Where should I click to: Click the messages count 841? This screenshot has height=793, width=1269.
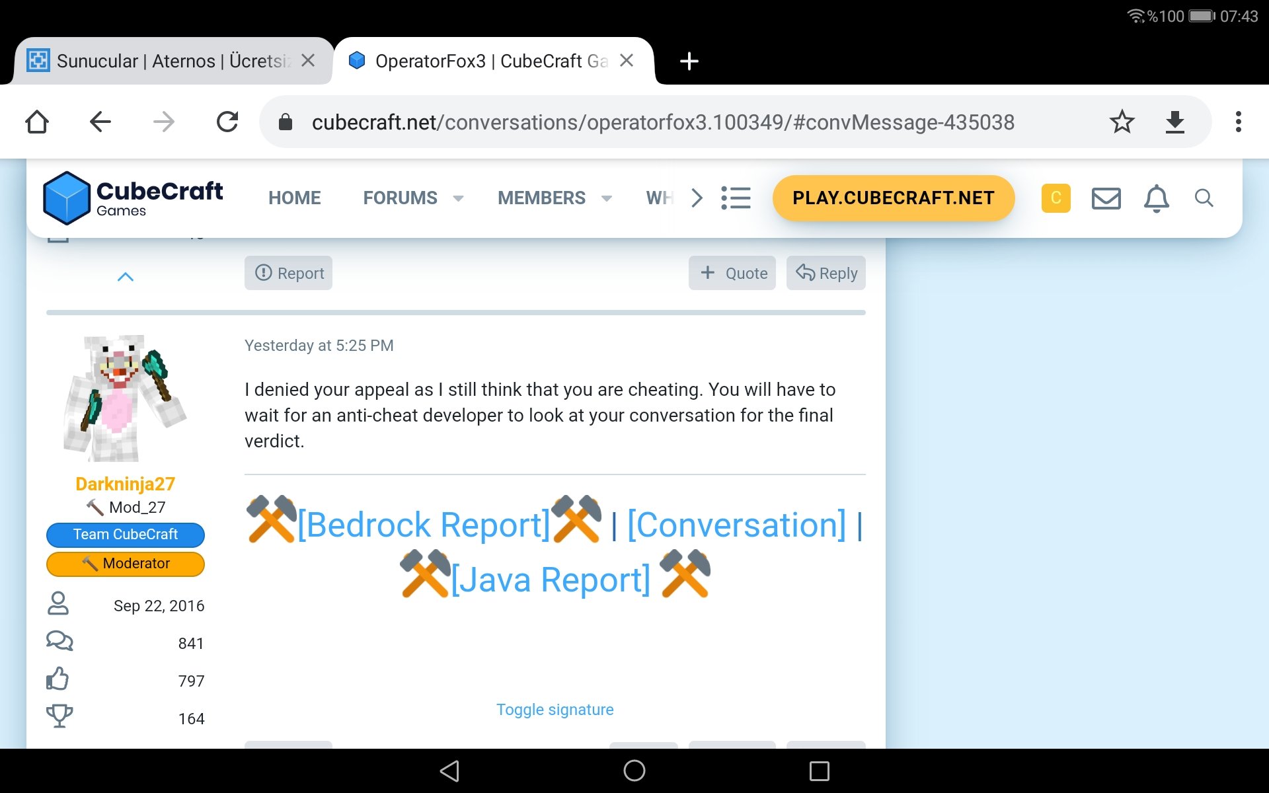(191, 644)
